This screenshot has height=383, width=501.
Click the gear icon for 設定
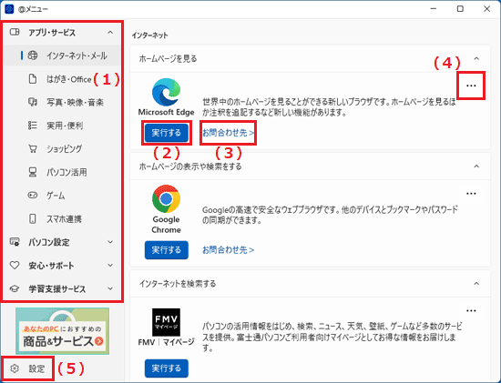[x=15, y=368]
